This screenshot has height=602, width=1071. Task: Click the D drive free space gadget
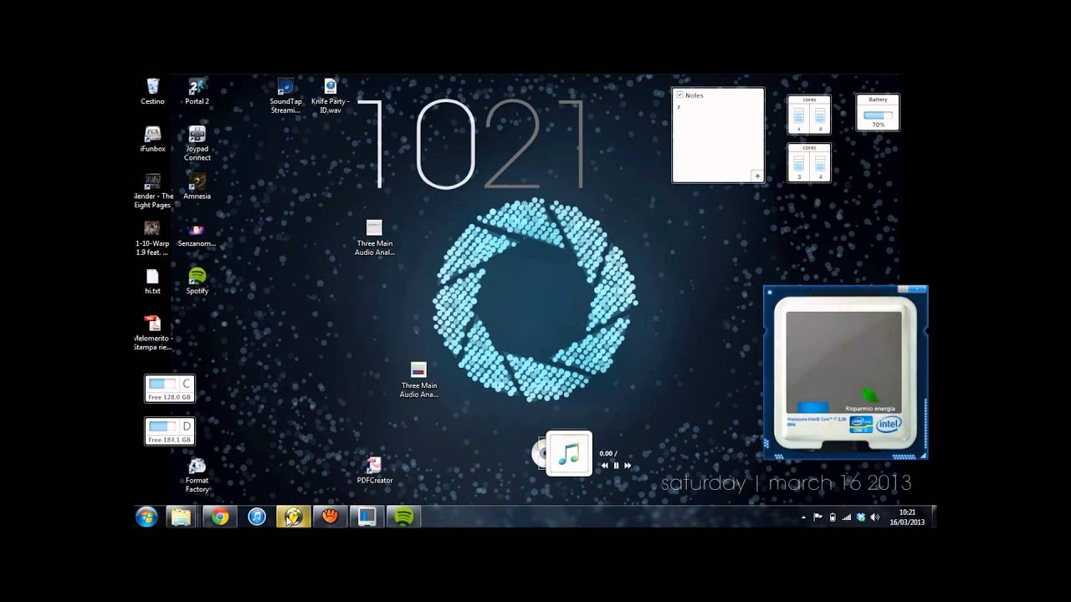(x=170, y=431)
